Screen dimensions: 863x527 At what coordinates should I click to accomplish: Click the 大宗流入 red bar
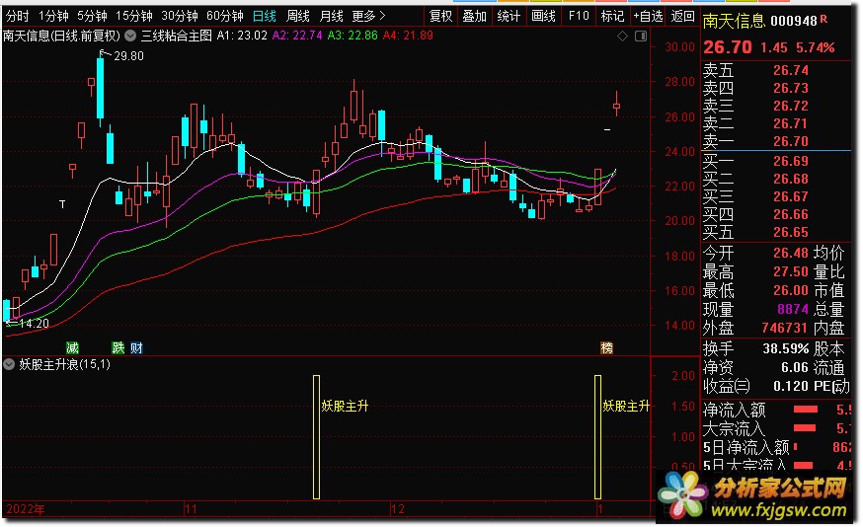click(804, 428)
